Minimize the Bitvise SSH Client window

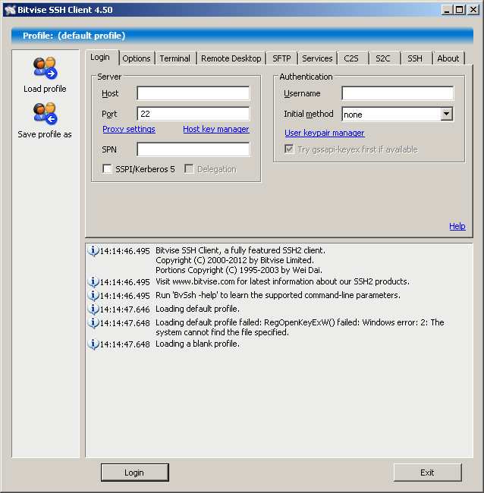coord(447,10)
